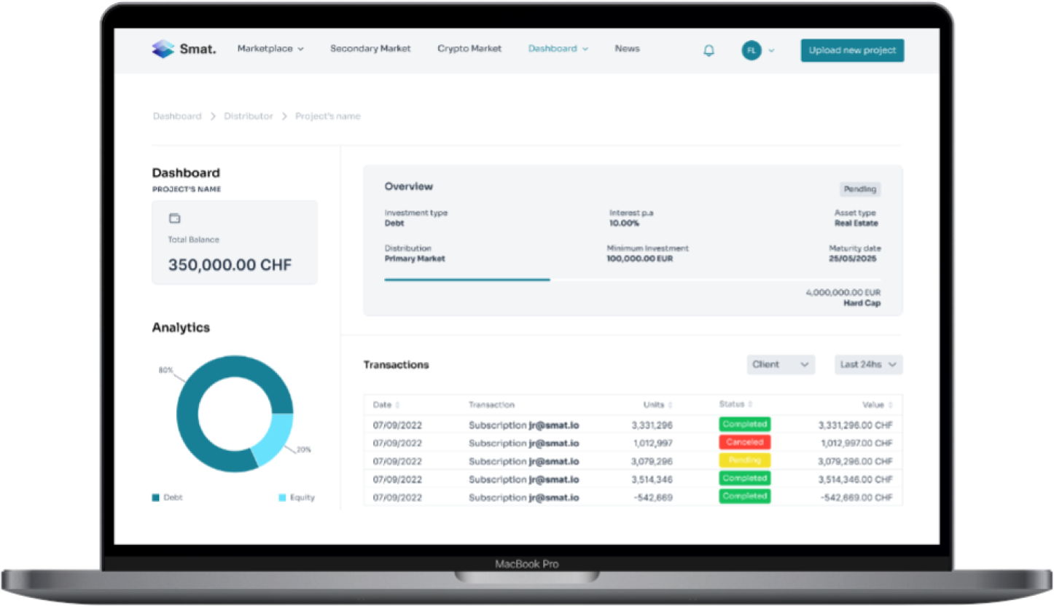Switch to the Secondary Market page
Viewport: 1054px width, 606px height.
point(370,48)
